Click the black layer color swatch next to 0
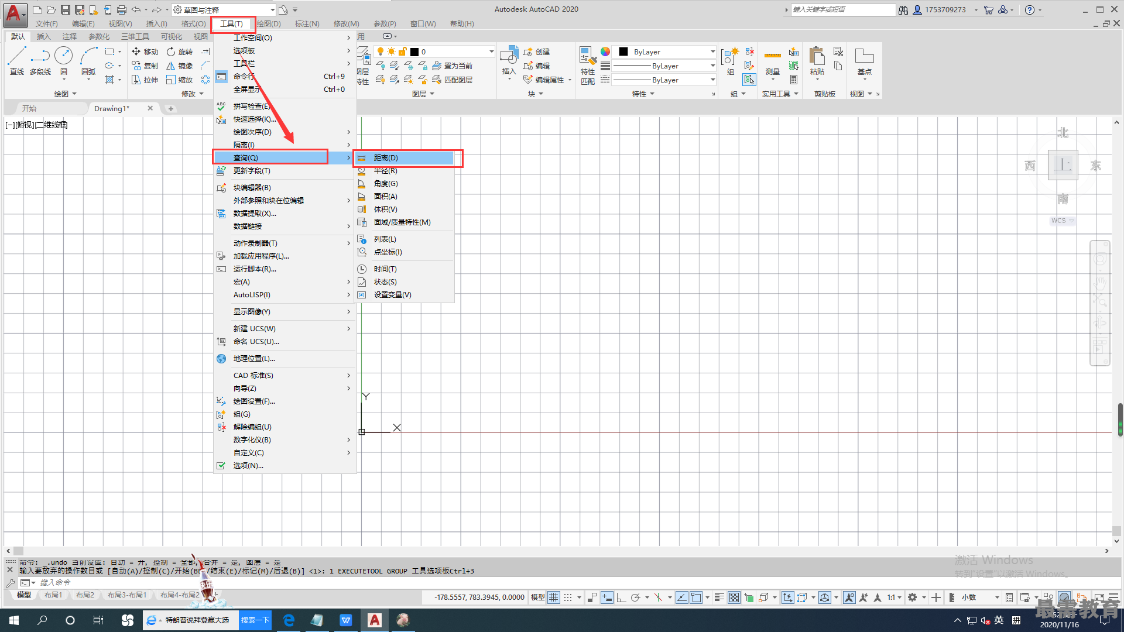1124x632 pixels. 414,51
